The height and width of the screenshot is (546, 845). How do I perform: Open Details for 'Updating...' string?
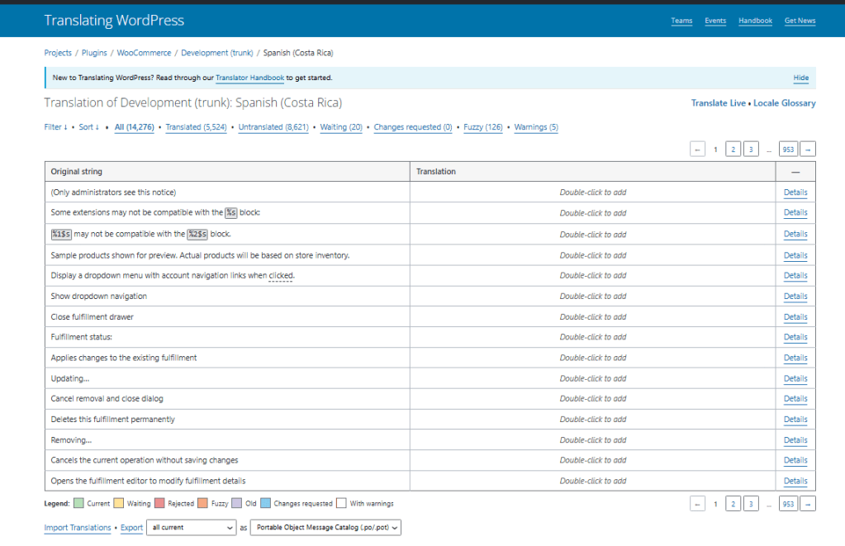(x=795, y=378)
